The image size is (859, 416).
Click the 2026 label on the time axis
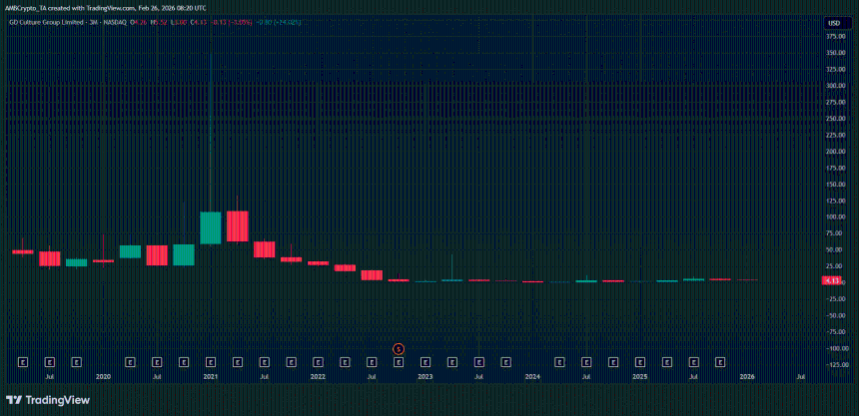(747, 377)
